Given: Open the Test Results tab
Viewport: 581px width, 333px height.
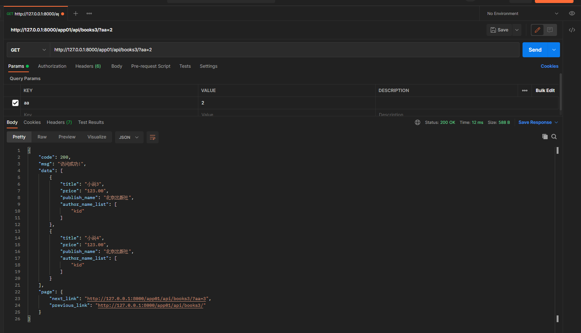Looking at the screenshot, I should (x=91, y=122).
